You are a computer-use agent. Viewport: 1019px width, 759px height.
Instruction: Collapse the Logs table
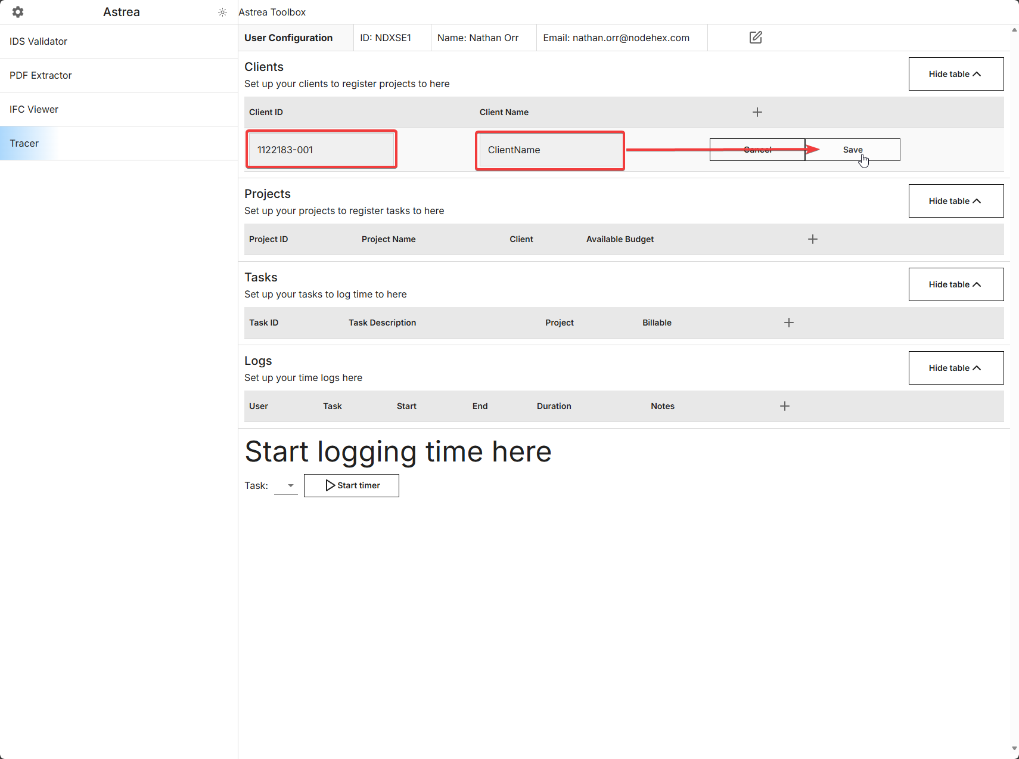point(955,367)
